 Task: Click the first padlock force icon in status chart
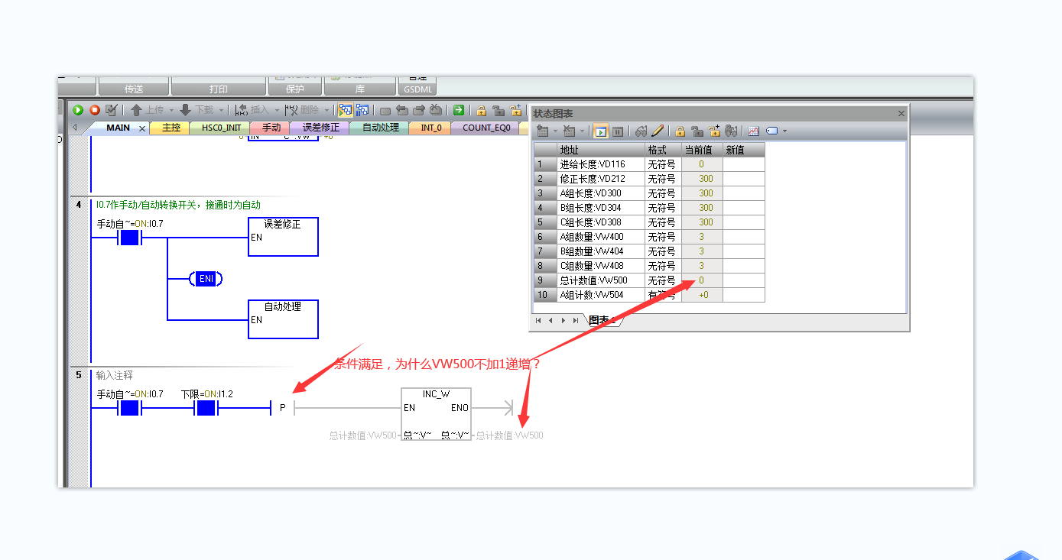pyautogui.click(x=679, y=131)
